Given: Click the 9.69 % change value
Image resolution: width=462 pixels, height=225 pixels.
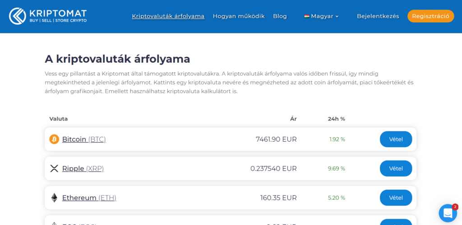Looking at the screenshot, I should (337, 169).
